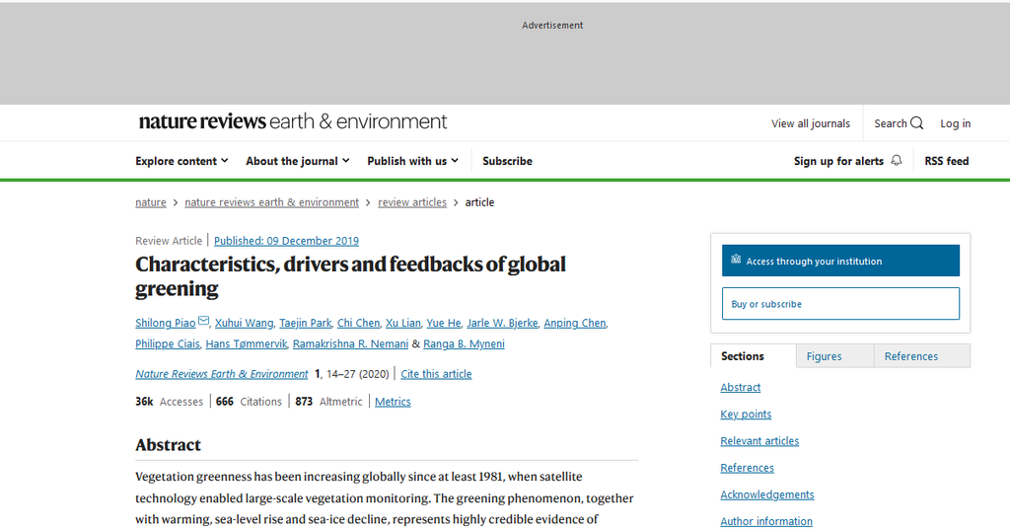
Task: Open the RSS feed link
Action: (946, 161)
